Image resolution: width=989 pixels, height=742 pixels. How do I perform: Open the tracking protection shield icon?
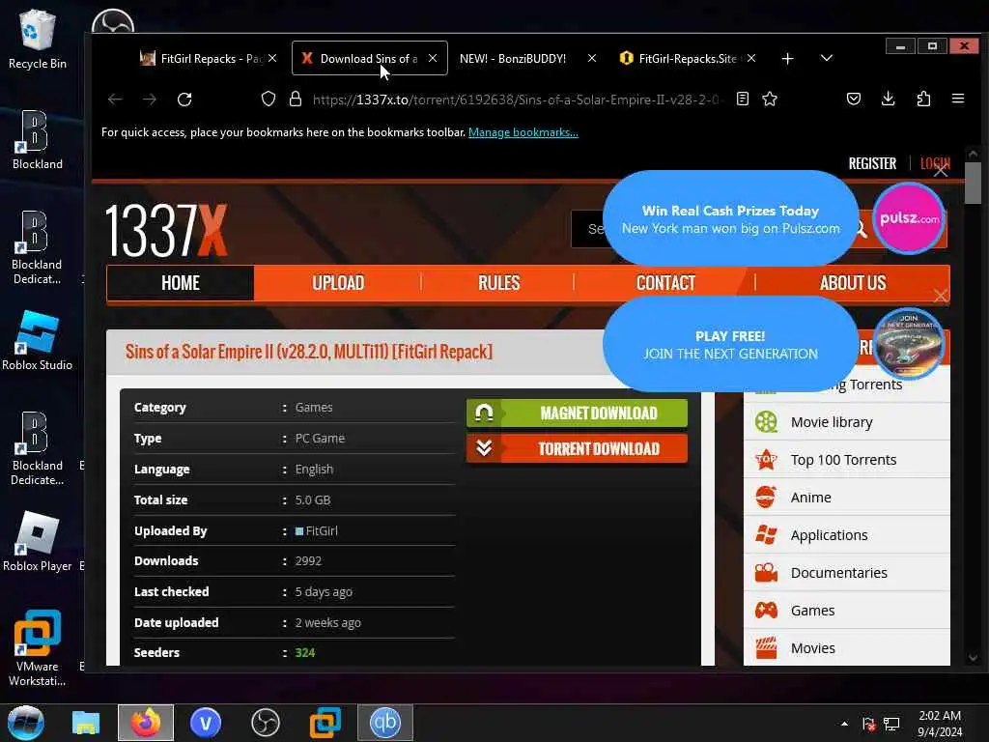pos(268,100)
